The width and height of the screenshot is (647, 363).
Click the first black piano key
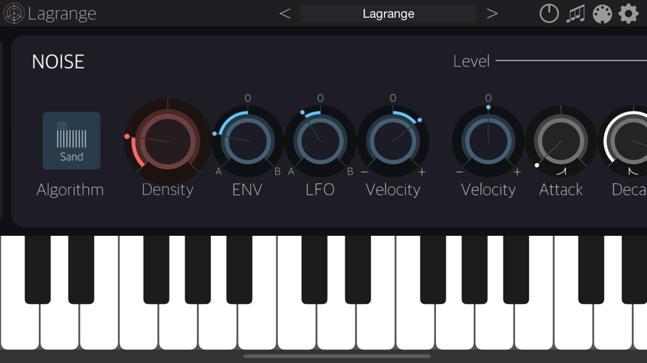tap(37, 269)
